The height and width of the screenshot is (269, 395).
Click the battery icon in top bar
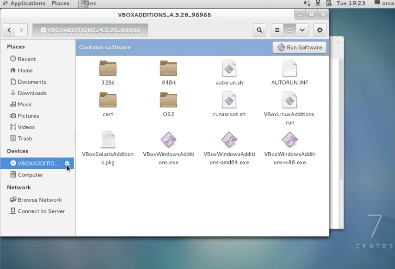click(x=329, y=3)
